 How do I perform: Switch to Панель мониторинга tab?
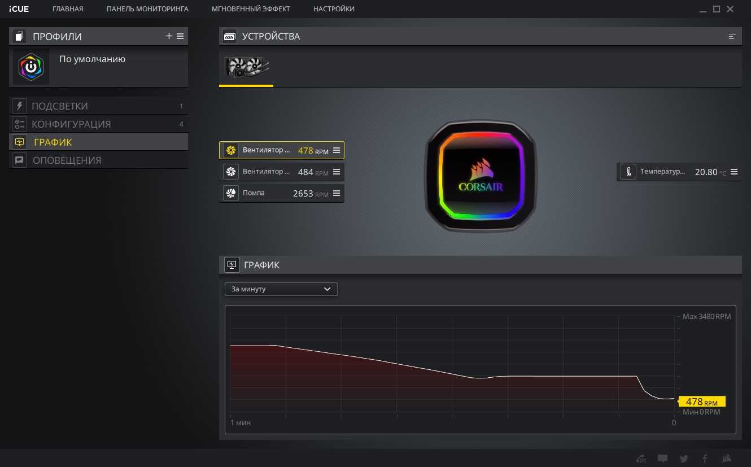[x=147, y=9]
